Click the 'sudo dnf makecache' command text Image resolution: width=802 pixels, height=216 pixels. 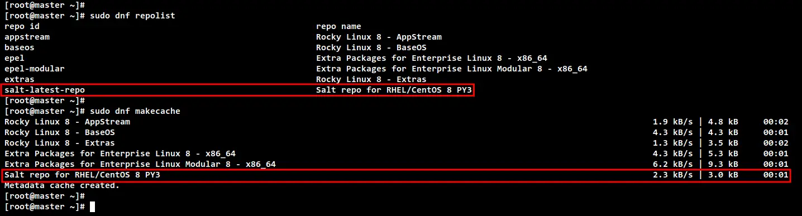click(x=134, y=111)
